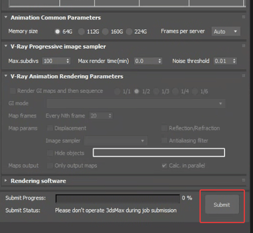This screenshot has width=253, height=233.
Task: Adjust the Every Nth frame spinner
Action: pyautogui.click(x=110, y=116)
